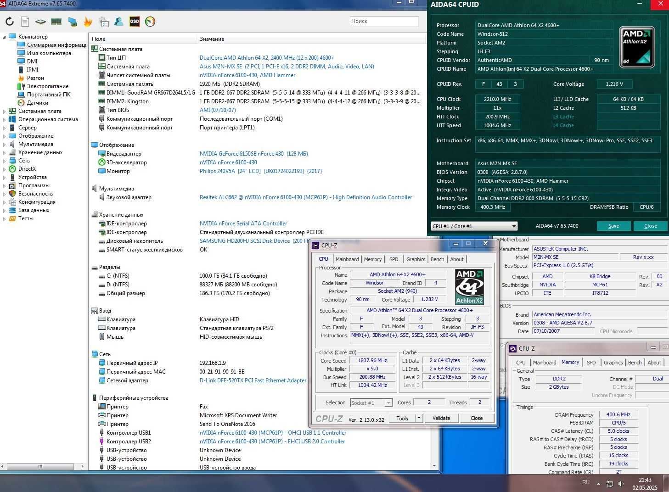Viewport: 669px width, 492px height.
Task: Open the Tools dropdown arrow in CPU-Z
Action: pyautogui.click(x=418, y=418)
